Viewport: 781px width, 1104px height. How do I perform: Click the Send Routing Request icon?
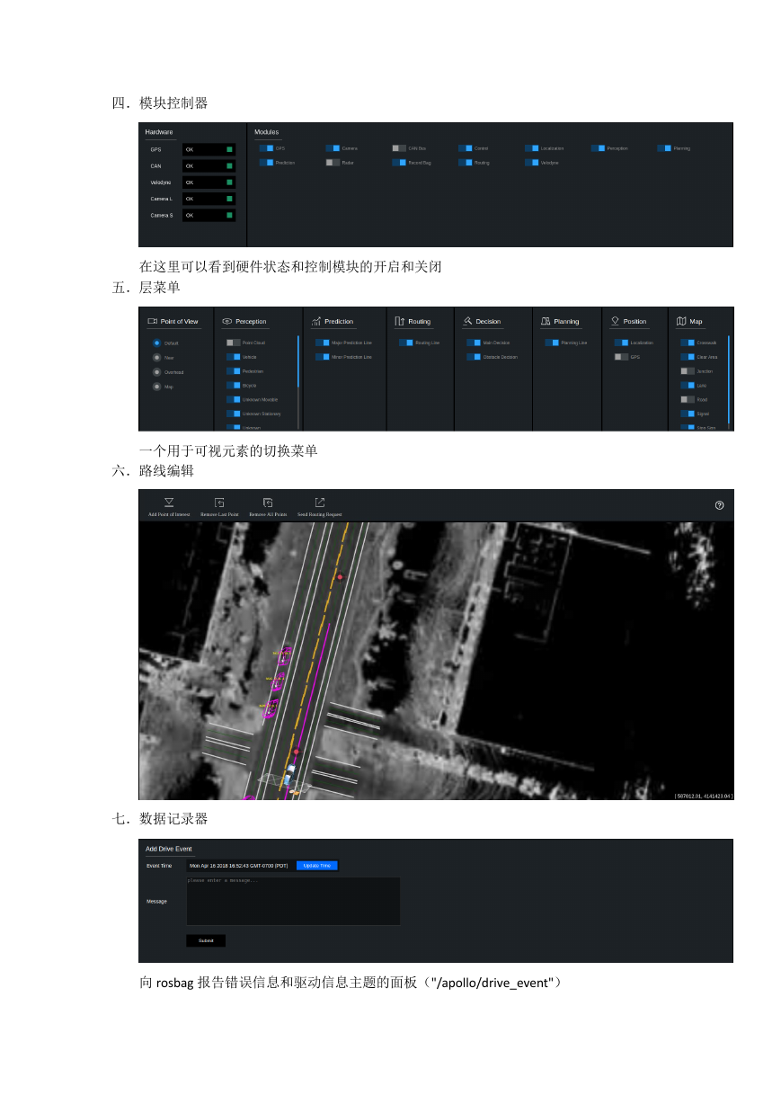click(x=319, y=503)
